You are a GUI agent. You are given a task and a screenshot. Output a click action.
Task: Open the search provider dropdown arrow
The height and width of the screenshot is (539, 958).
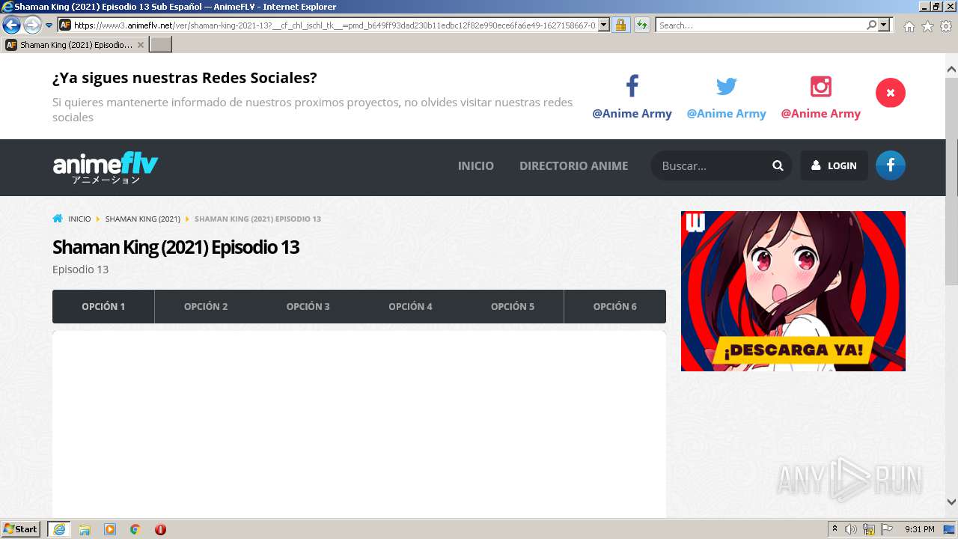point(885,25)
